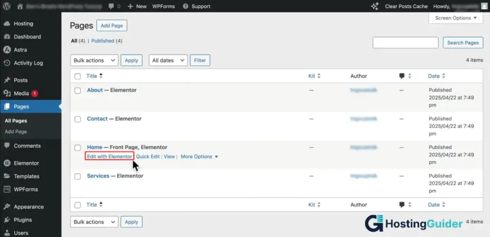Click the Filter button
The width and height of the screenshot is (490, 237).
click(200, 60)
